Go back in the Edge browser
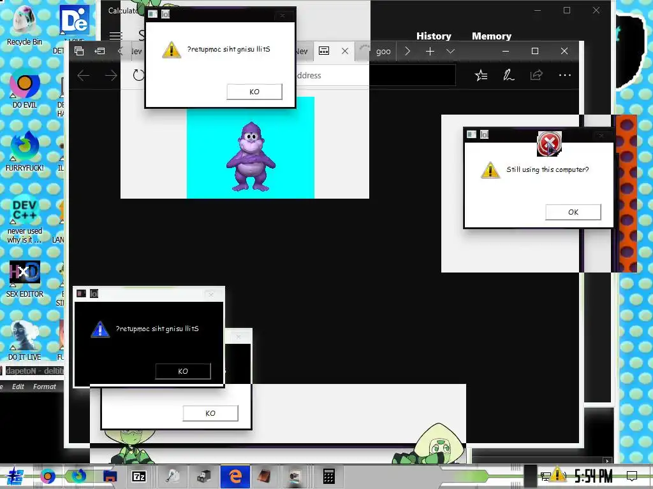This screenshot has width=653, height=489. pos(84,75)
